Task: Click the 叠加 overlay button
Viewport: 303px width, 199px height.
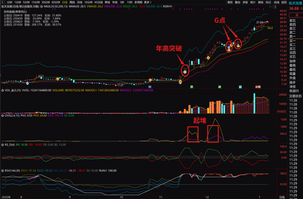Action: [238, 2]
